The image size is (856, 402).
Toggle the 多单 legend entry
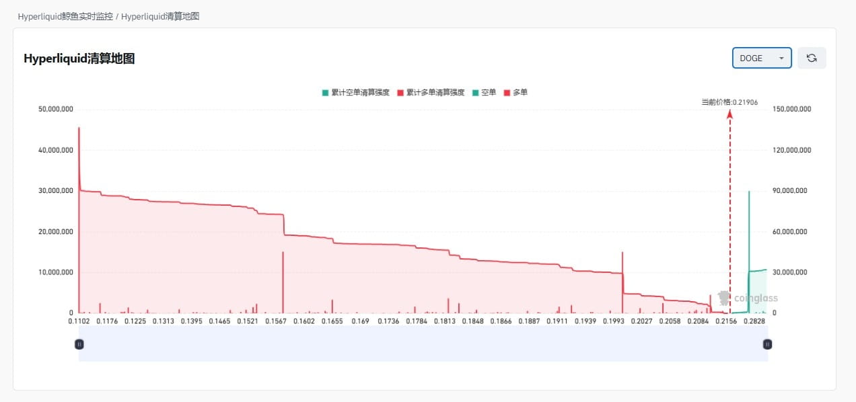pyautogui.click(x=515, y=93)
